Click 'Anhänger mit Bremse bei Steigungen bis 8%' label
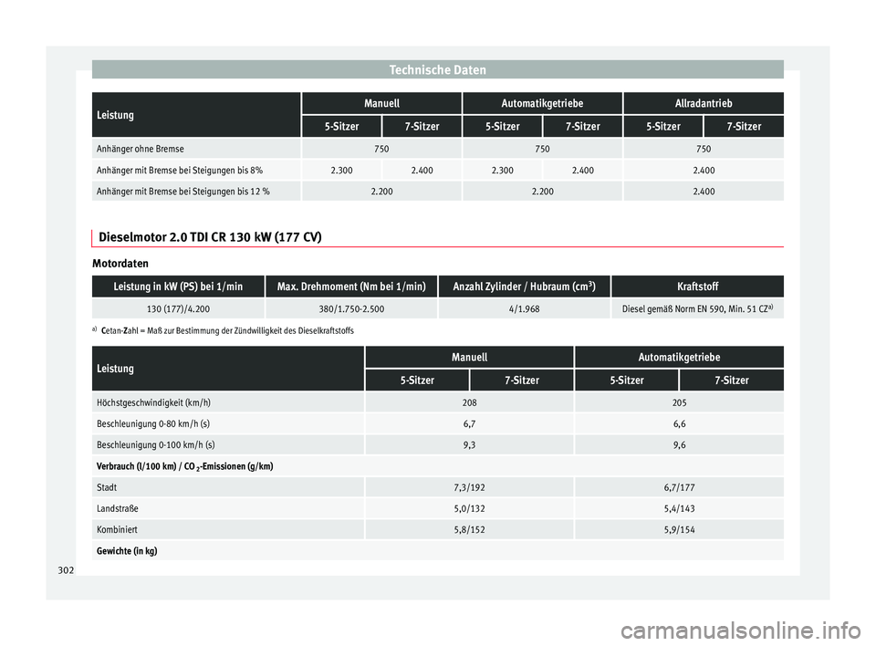This screenshot has width=876, height=646. coord(180,170)
